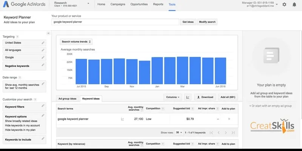
Task: Click the Low competition value
Action: click(149, 119)
